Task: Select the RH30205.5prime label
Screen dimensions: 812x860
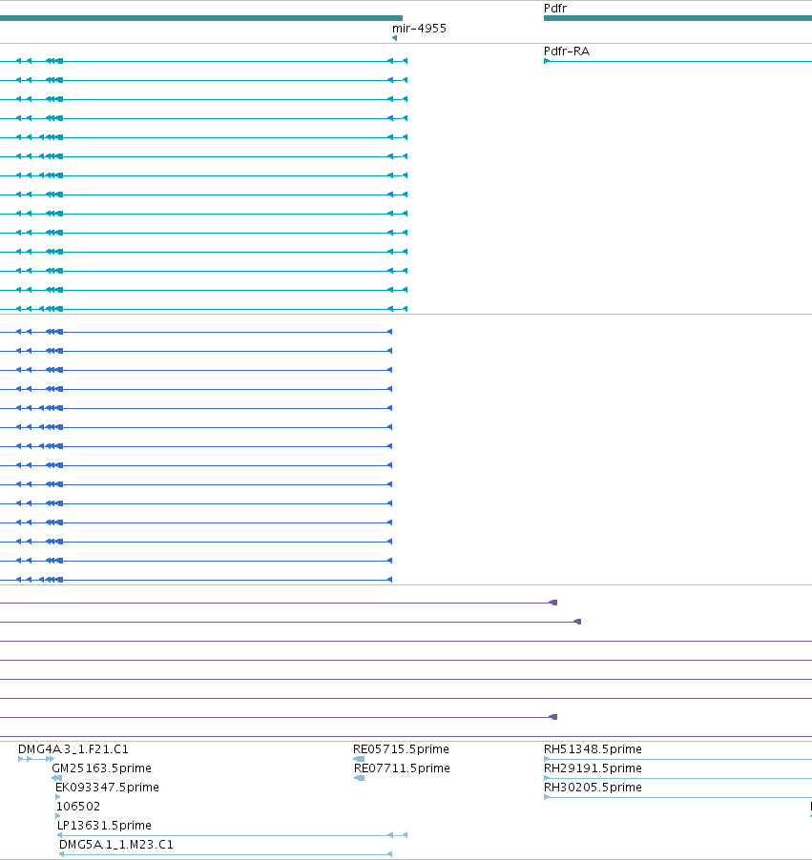Action: [x=593, y=788]
